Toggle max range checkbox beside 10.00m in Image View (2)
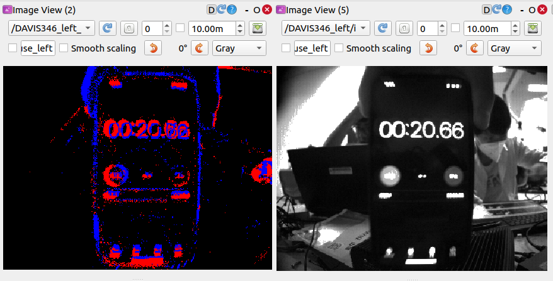Screen dimensions: 553x281 180,28
